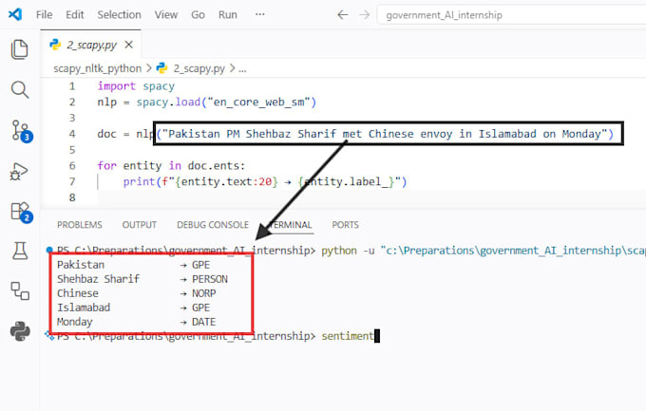Screen dimensions: 646x411
Task: Click line number 1 in the gutter
Action: 72,86
